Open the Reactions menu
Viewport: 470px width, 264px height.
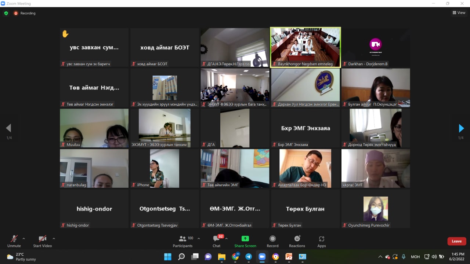click(x=297, y=241)
